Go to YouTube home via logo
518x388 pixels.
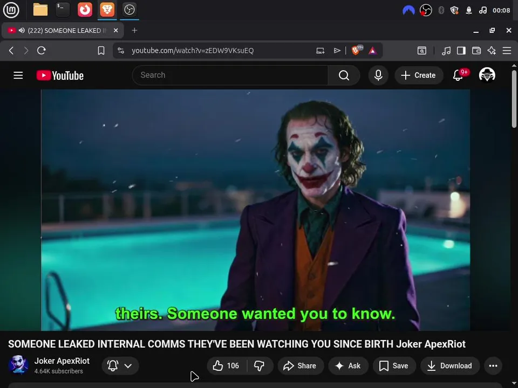60,75
